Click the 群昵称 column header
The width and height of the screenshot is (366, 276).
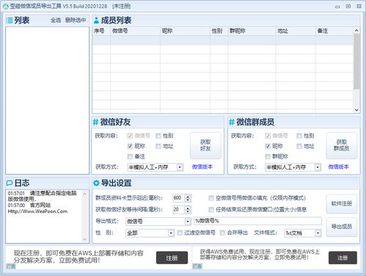(252, 31)
